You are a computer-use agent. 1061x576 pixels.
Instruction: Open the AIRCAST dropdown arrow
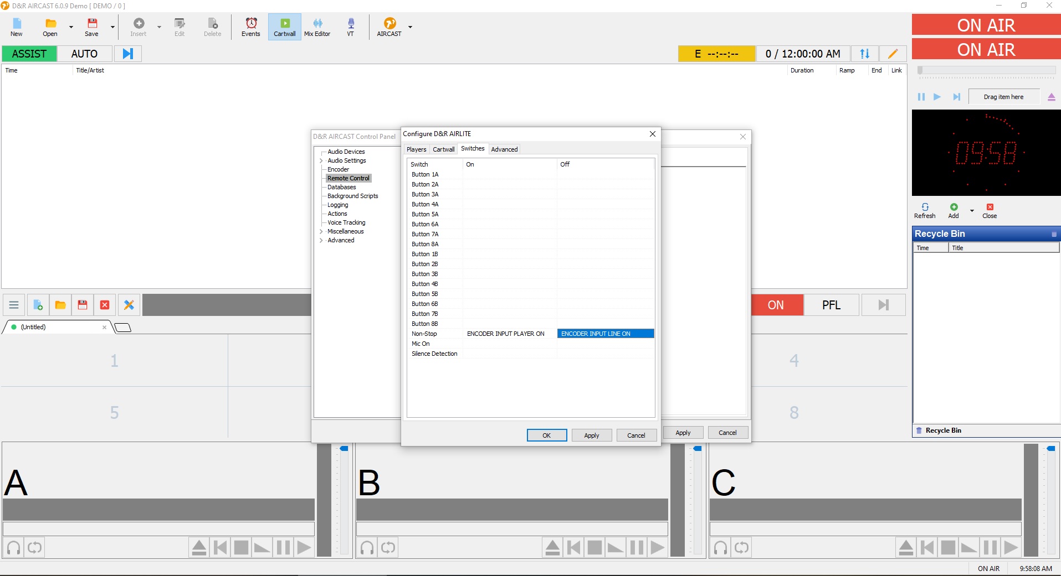410,27
